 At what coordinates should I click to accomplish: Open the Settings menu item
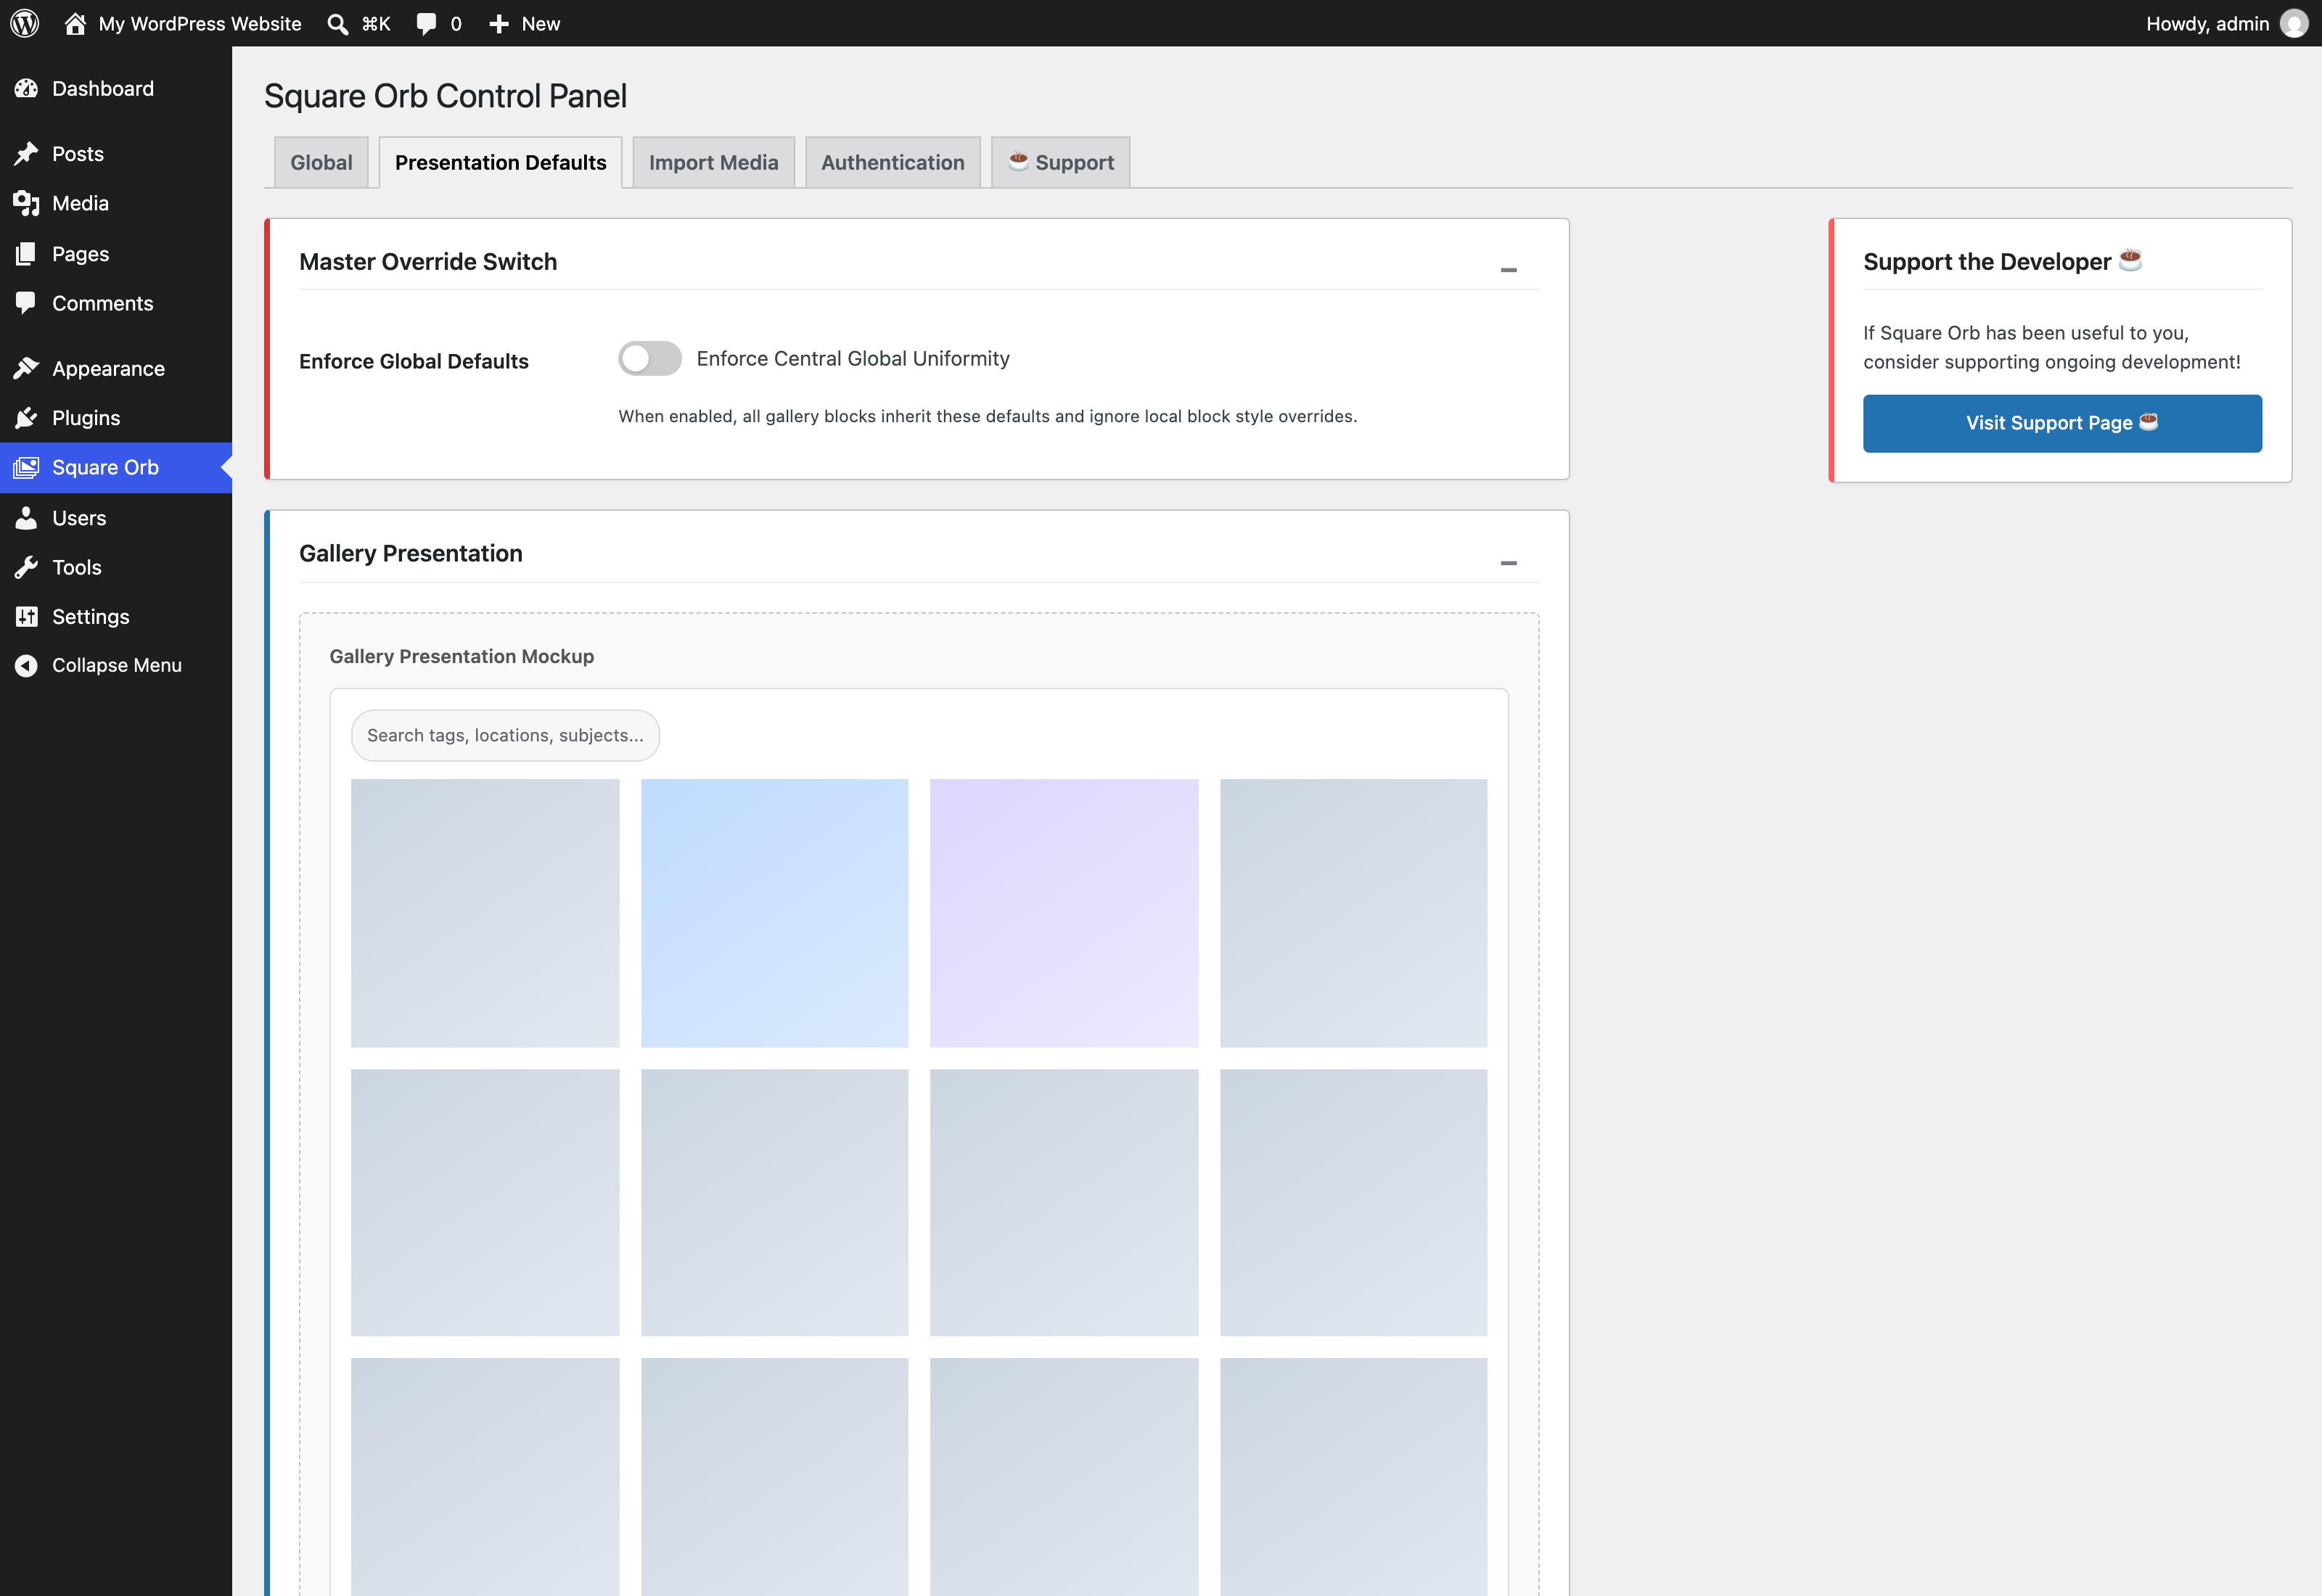click(116, 617)
